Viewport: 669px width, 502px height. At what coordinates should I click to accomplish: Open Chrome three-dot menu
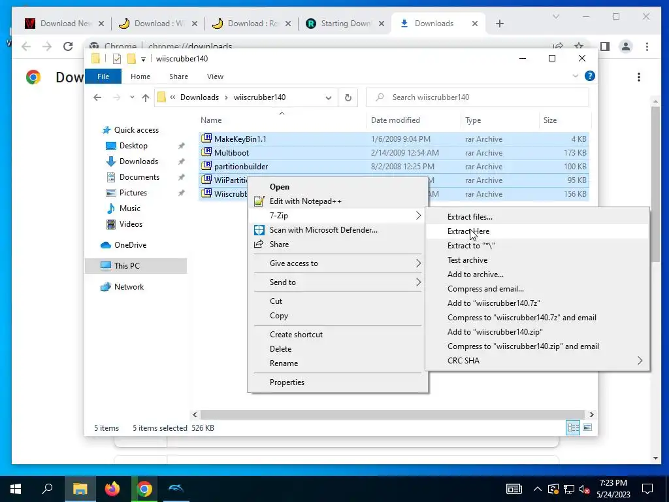pyautogui.click(x=647, y=46)
